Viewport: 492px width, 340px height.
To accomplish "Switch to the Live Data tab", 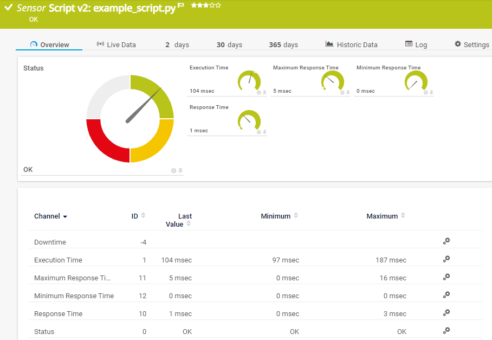I will point(116,44).
